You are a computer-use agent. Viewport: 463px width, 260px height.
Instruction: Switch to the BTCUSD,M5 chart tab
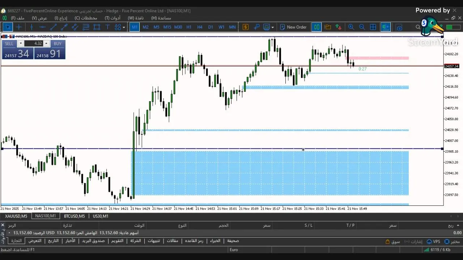point(74,216)
